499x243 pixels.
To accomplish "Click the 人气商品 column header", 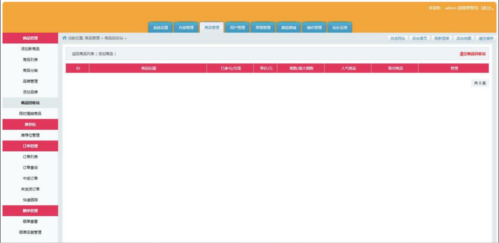I will (348, 68).
